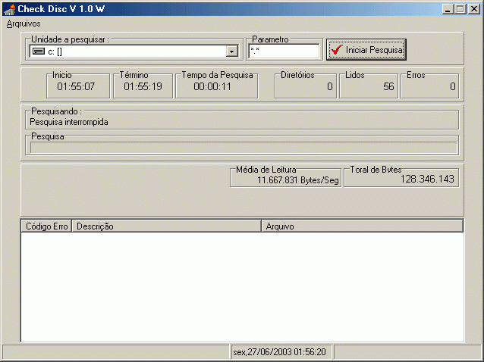Expand the Unidade a pesquisar dropdown arrow
This screenshot has height=362, width=484.
231,51
